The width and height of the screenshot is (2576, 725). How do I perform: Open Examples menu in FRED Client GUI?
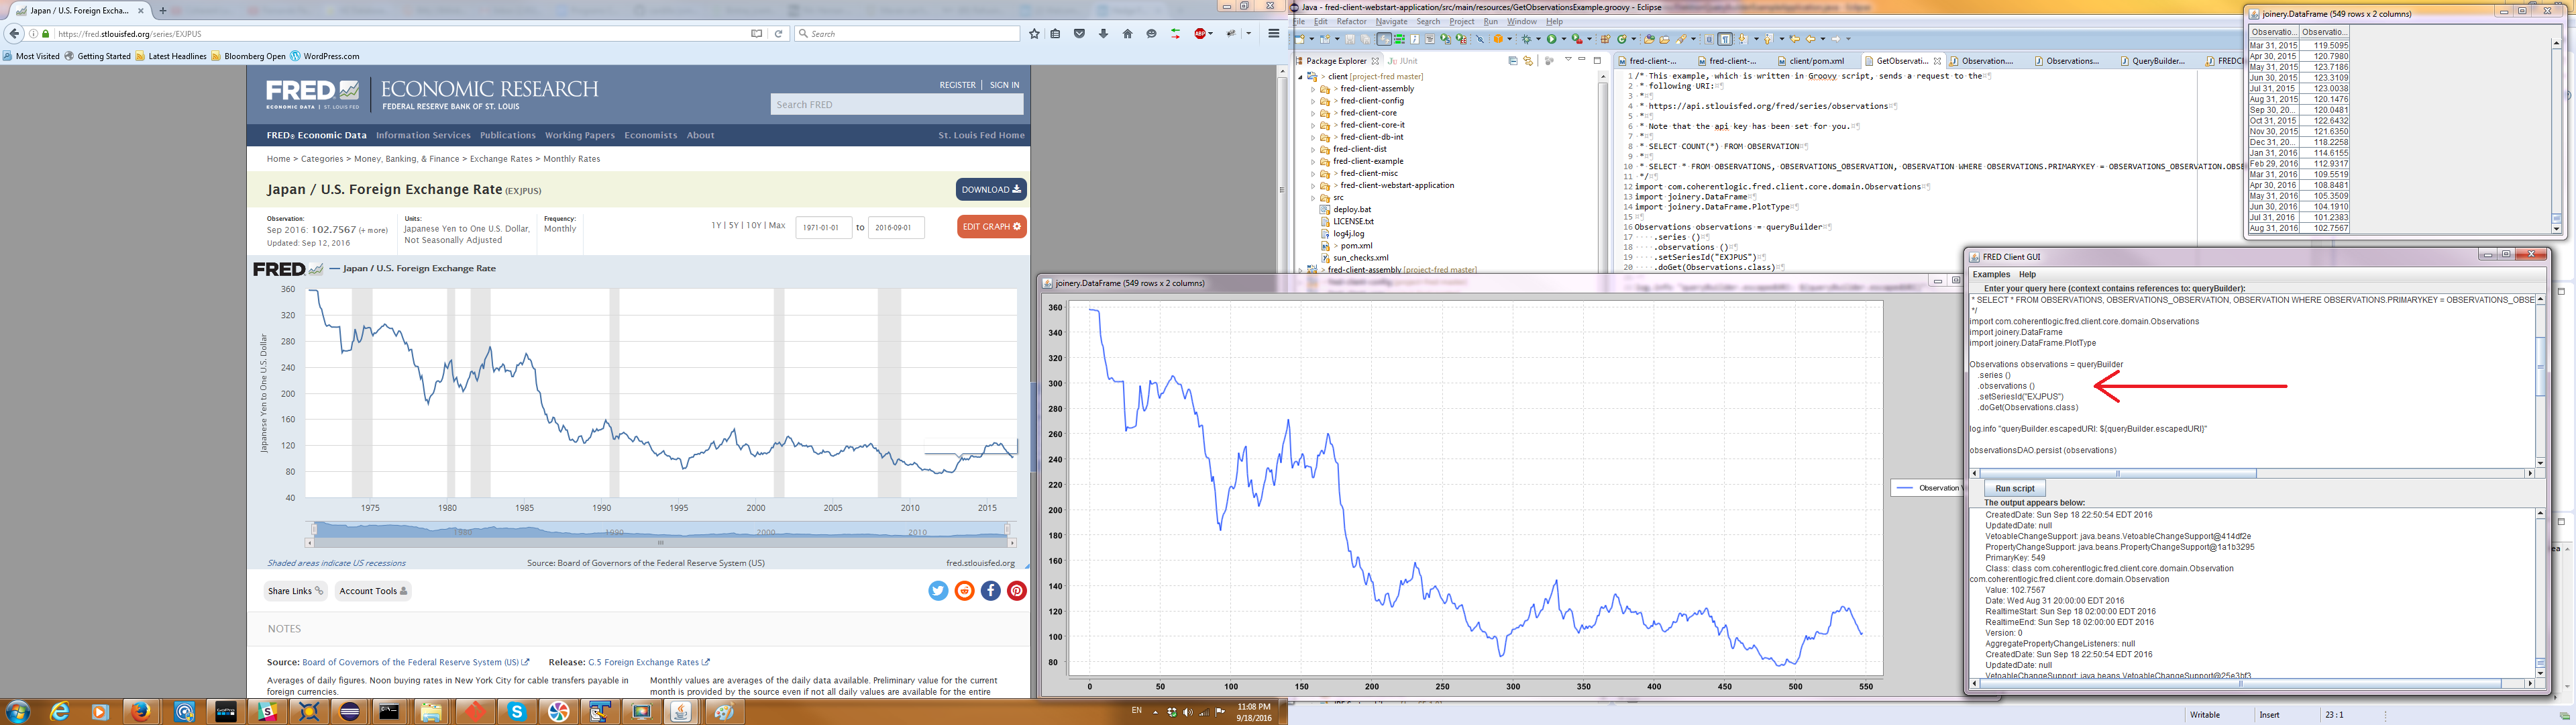1991,275
